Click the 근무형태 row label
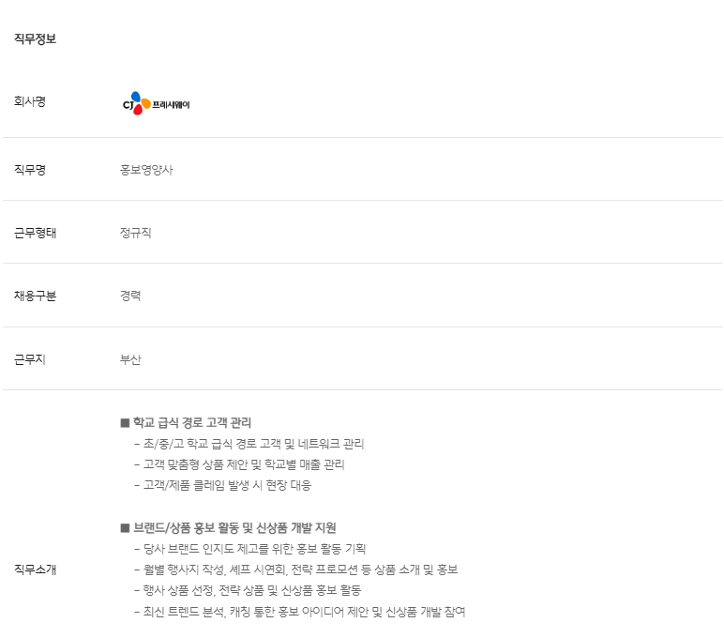 tap(35, 233)
